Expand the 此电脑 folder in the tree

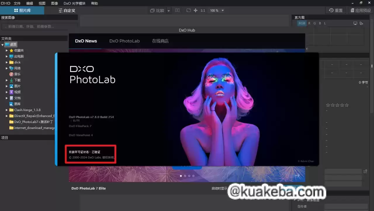(7, 56)
